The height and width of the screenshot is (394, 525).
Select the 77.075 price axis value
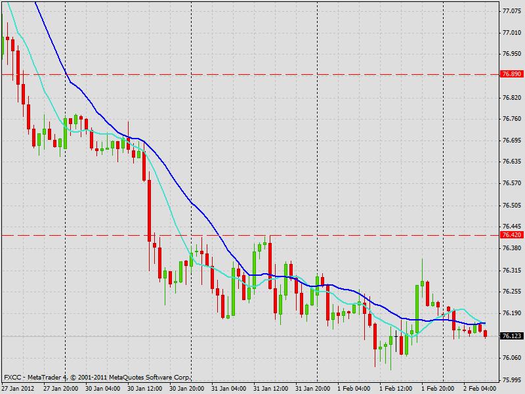[512, 11]
